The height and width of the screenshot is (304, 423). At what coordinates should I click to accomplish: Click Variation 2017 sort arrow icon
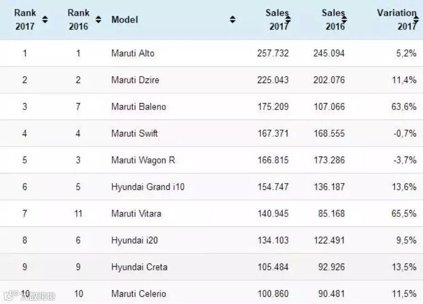[417, 19]
